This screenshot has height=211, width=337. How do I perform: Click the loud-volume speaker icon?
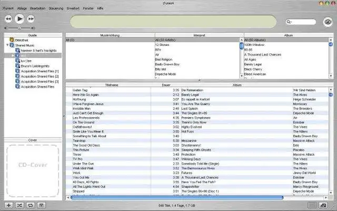tap(33, 28)
